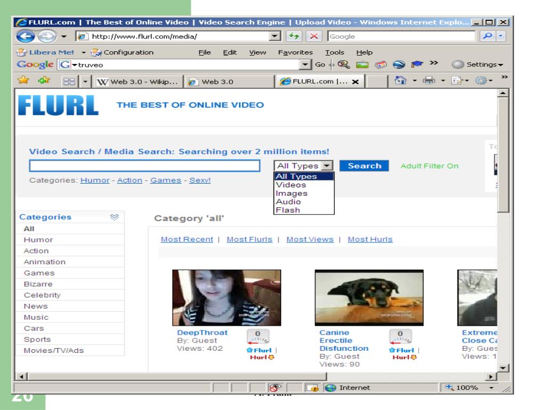Click the Most Recent sort link
This screenshot has width=546, height=410.
click(x=187, y=240)
